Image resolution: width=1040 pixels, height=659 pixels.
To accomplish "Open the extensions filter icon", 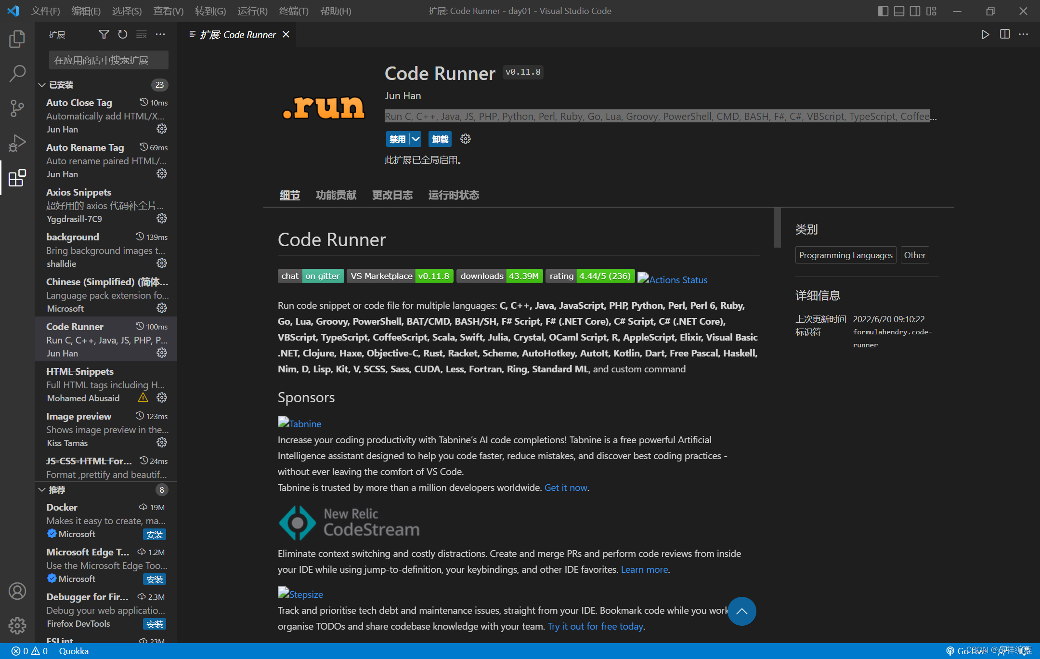I will [103, 34].
